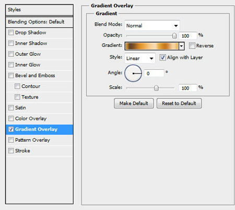
Task: Tick the Outer Glow checkbox
Action: coord(11,54)
